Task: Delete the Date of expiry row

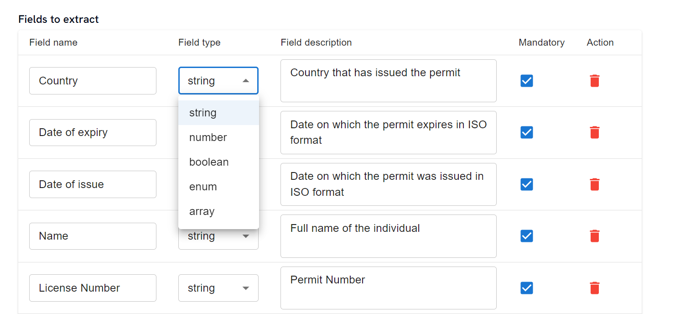Action: 594,132
